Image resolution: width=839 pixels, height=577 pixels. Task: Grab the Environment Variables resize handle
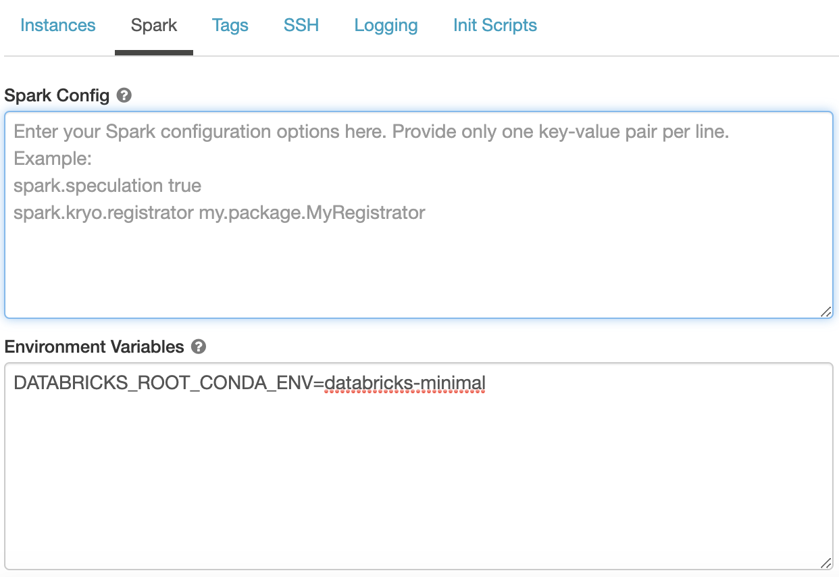click(x=825, y=563)
